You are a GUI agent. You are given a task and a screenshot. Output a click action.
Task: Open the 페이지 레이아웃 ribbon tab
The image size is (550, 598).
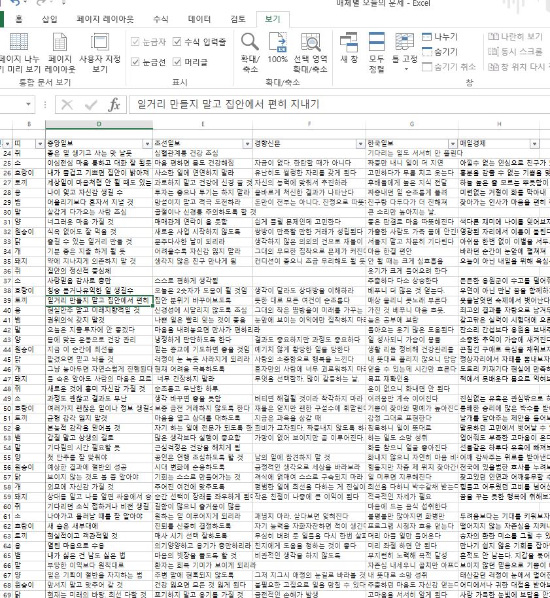tap(105, 19)
